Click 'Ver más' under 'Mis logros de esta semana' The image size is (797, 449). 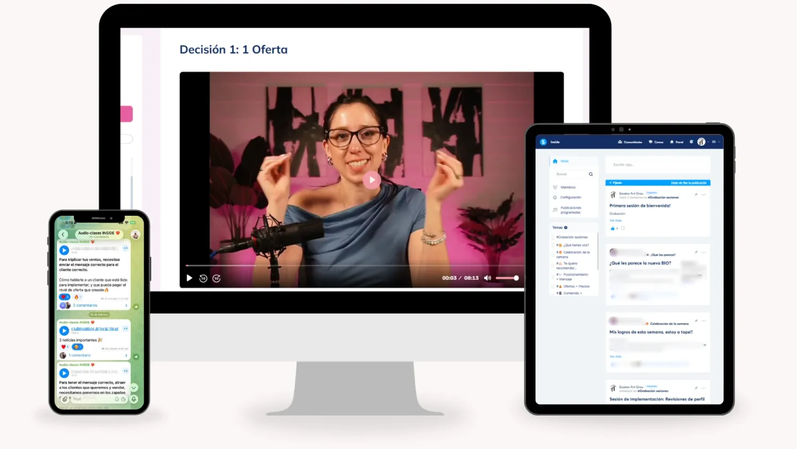tap(615, 357)
